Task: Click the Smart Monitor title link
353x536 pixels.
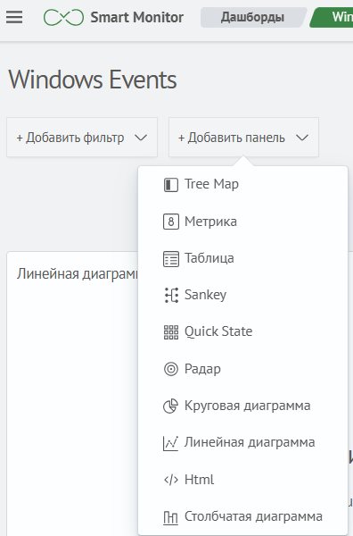Action: point(136,17)
